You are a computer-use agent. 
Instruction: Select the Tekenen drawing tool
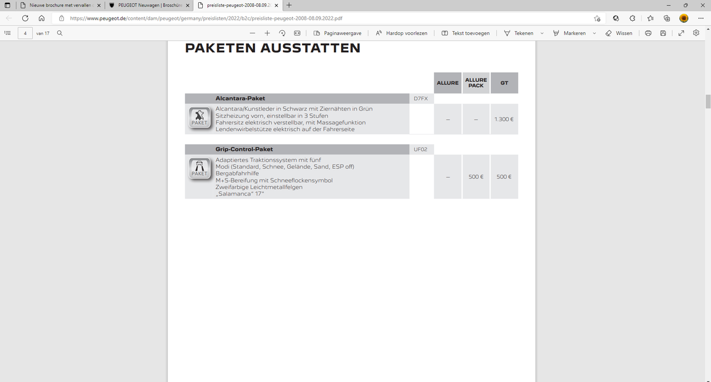pyautogui.click(x=518, y=33)
